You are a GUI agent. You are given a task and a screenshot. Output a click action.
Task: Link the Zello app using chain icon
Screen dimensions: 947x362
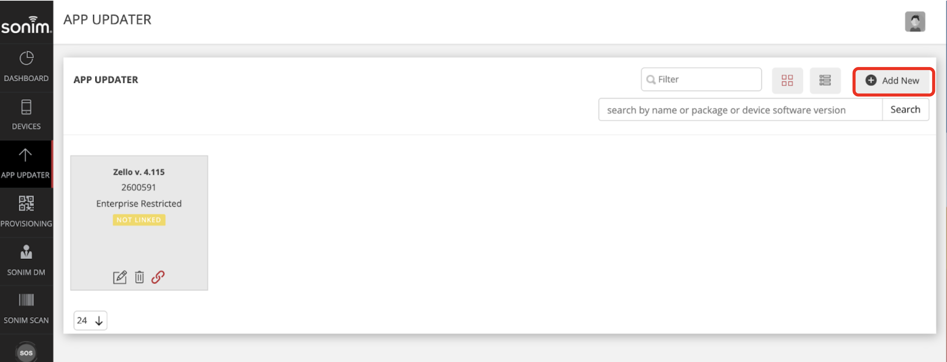pos(158,277)
